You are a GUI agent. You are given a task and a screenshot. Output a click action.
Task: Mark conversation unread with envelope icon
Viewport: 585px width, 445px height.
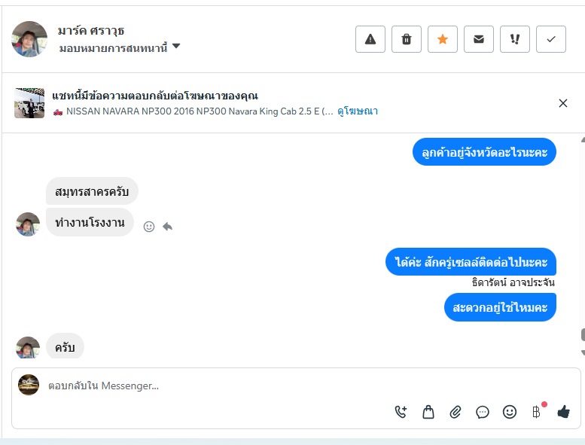click(479, 39)
